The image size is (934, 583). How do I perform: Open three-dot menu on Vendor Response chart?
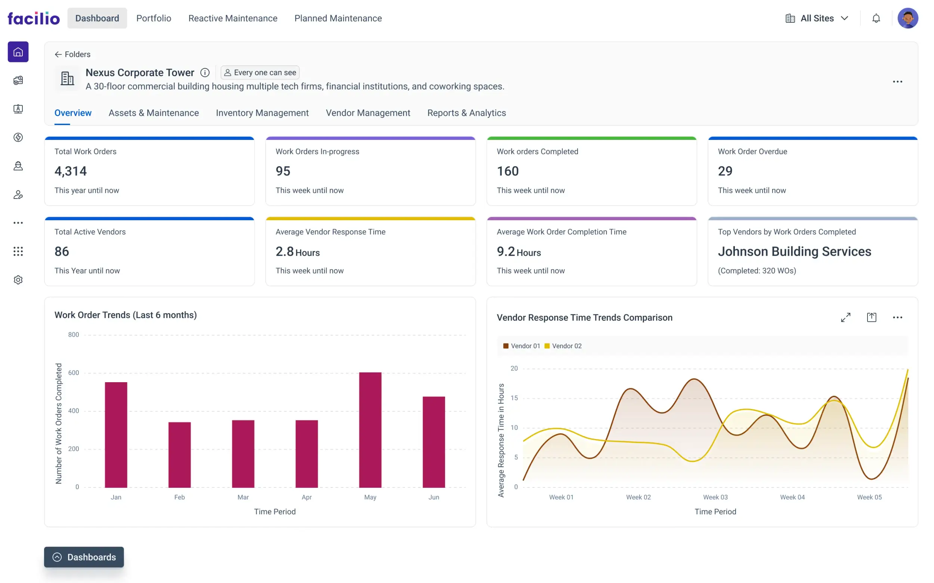[897, 317]
